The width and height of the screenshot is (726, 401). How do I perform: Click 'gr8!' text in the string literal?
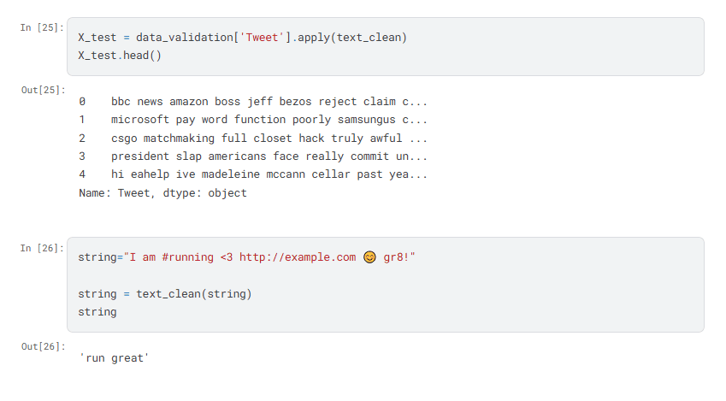coord(398,257)
